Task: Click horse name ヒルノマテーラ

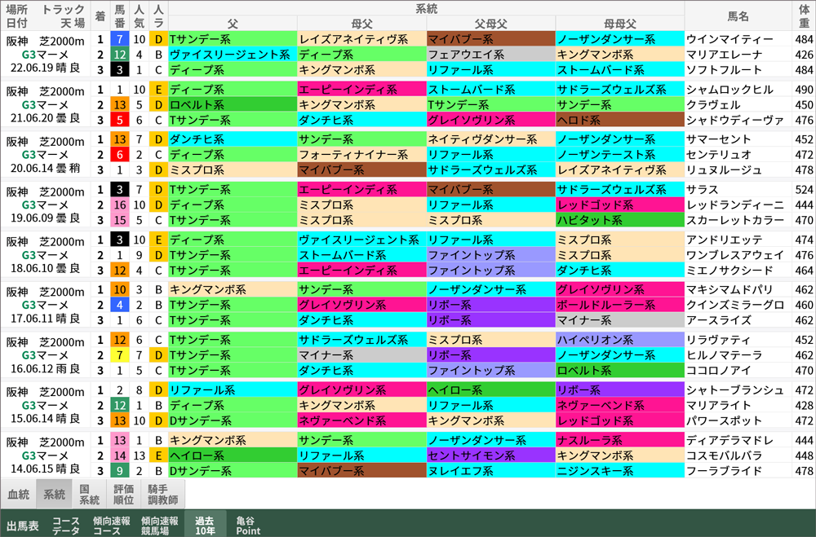Action: click(724, 355)
